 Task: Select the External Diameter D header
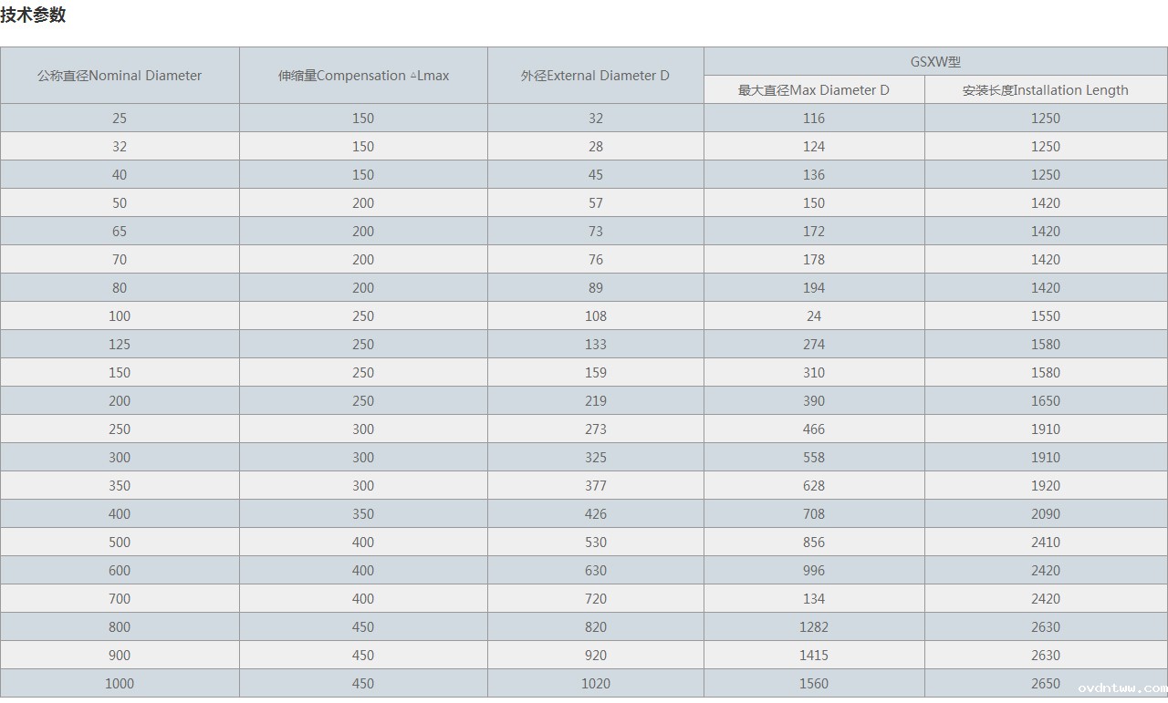pyautogui.click(x=595, y=76)
